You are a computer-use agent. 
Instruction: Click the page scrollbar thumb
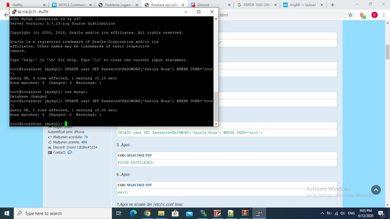(388, 52)
